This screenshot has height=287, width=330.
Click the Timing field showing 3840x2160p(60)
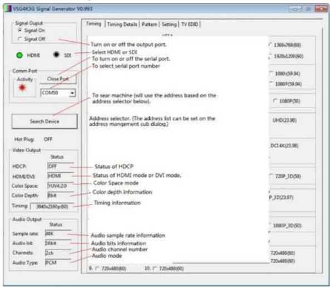tap(52, 206)
